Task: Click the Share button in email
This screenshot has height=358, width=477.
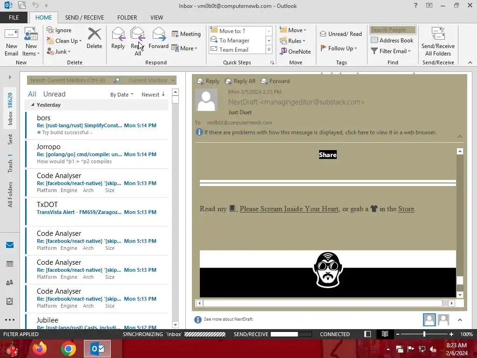Action: [x=327, y=155]
